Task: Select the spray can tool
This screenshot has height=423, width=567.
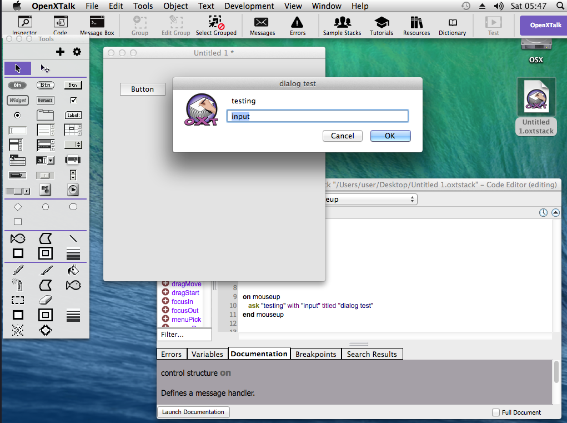Action: [x=18, y=285]
